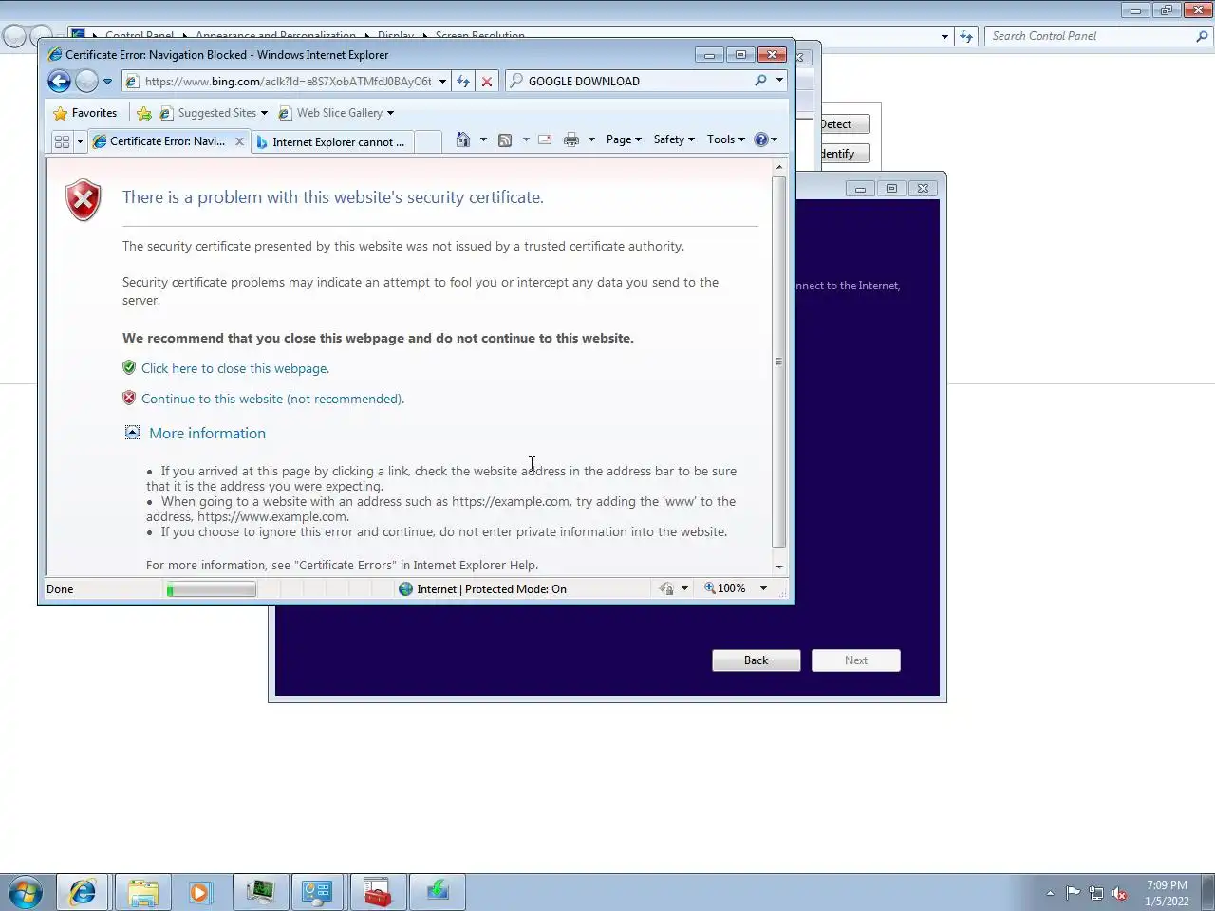The height and width of the screenshot is (911, 1215).
Task: Add to Favorites bar star icon
Action: [x=144, y=113]
